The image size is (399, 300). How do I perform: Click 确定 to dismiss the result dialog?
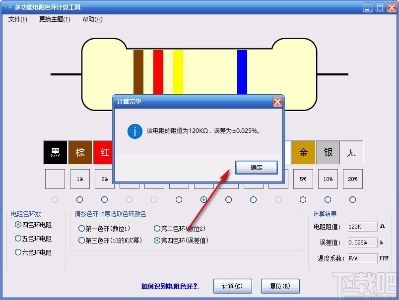tap(256, 168)
